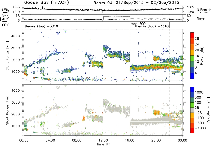
Task: Click the "4" tick on the Power colorbar
Action: 196,73
